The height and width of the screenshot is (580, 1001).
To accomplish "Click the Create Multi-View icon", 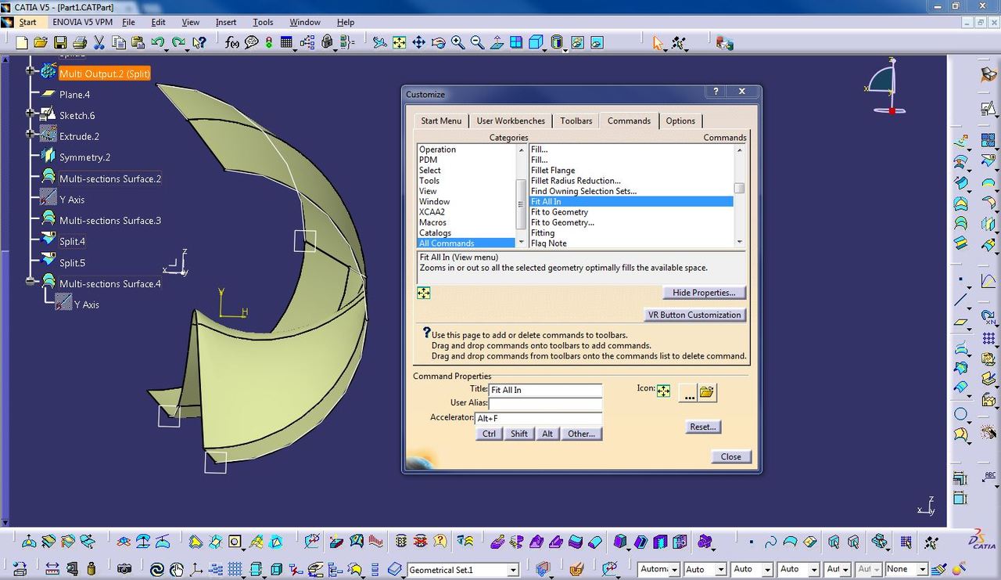I will [x=516, y=42].
